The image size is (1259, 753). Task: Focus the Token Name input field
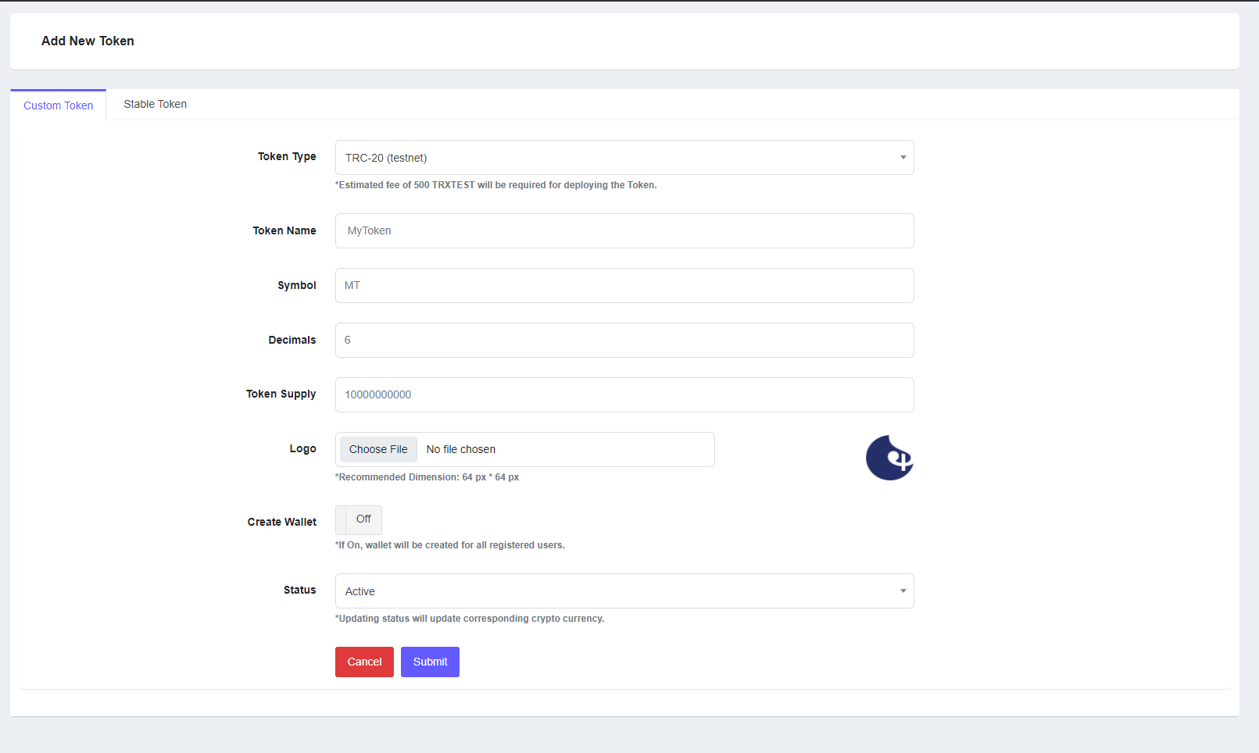[x=624, y=231]
